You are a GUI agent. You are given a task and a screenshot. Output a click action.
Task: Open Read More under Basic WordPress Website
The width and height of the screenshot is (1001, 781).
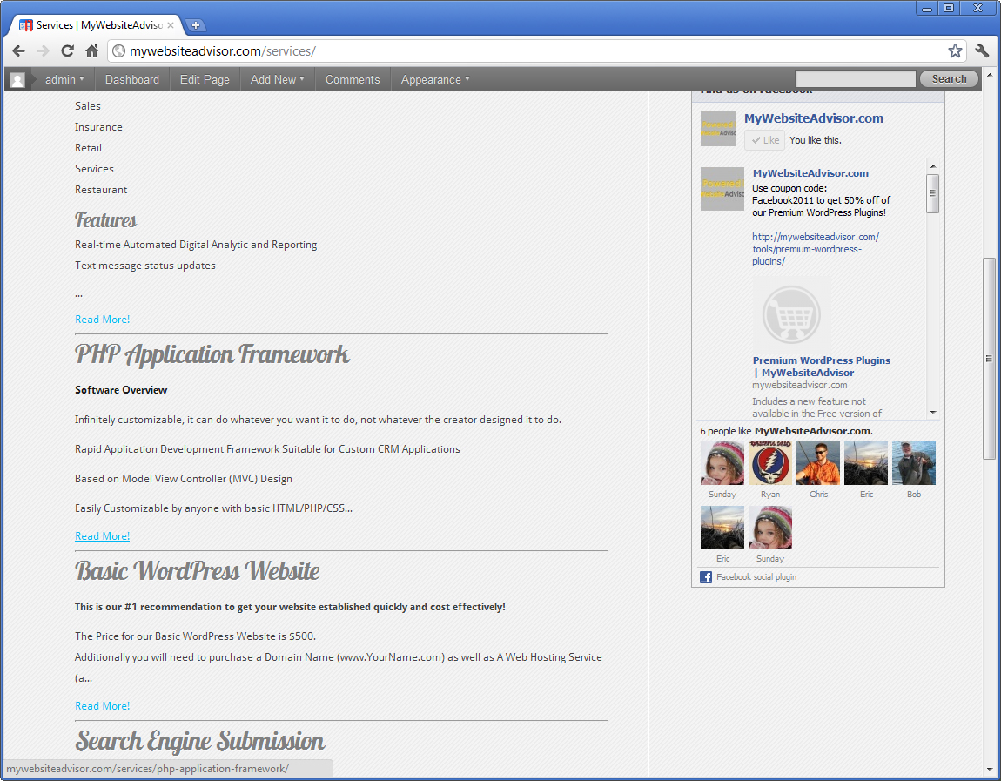point(102,705)
